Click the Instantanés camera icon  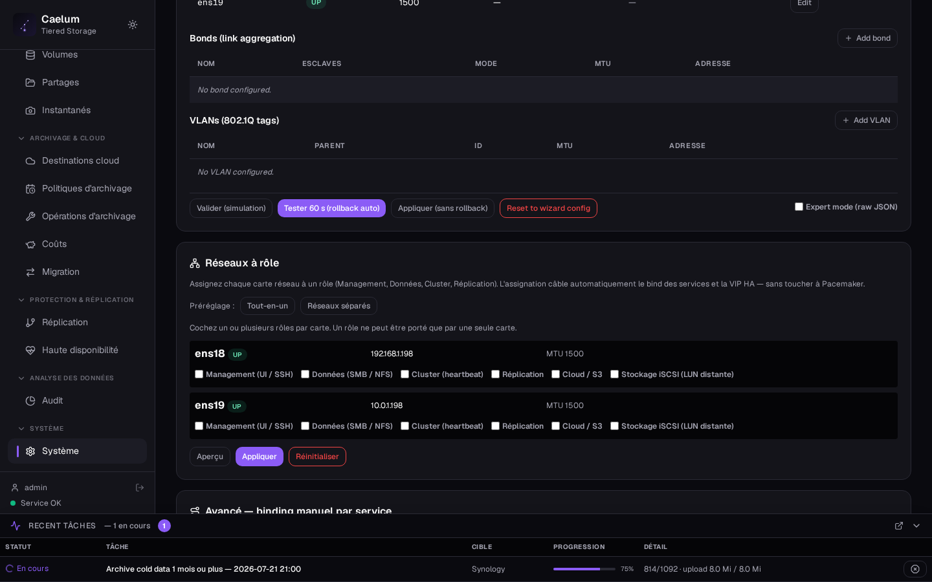tap(30, 111)
